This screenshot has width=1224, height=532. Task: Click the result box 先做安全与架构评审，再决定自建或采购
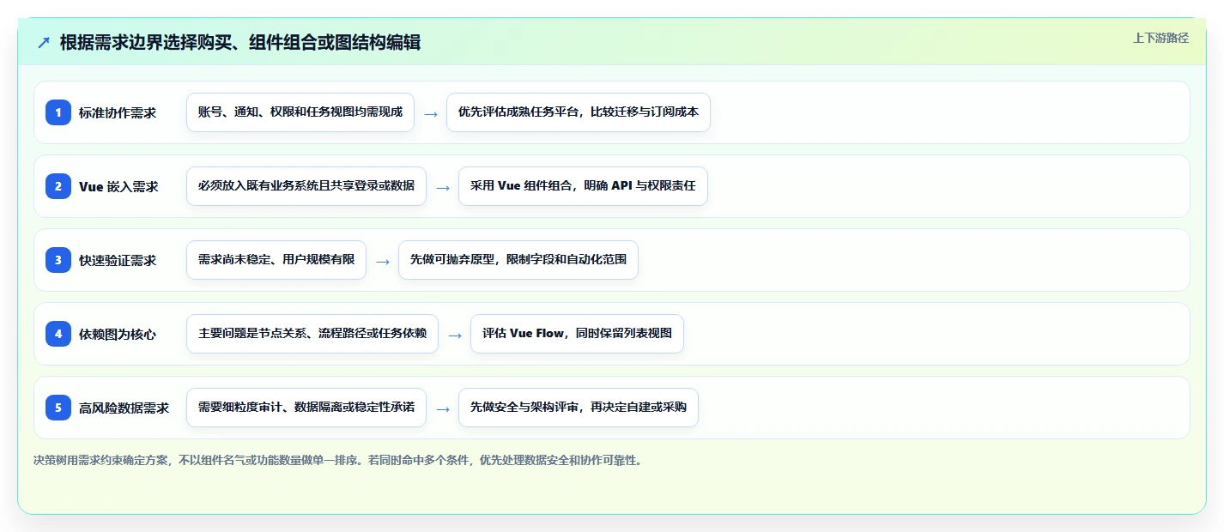[x=579, y=408]
